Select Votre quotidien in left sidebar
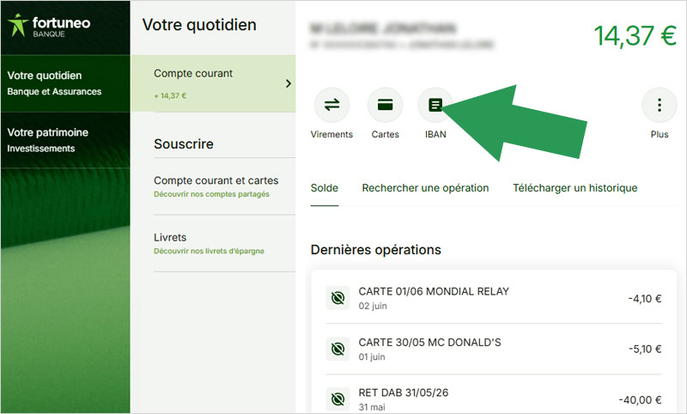Screen dimensions: 687x414 pyautogui.click(x=65, y=83)
